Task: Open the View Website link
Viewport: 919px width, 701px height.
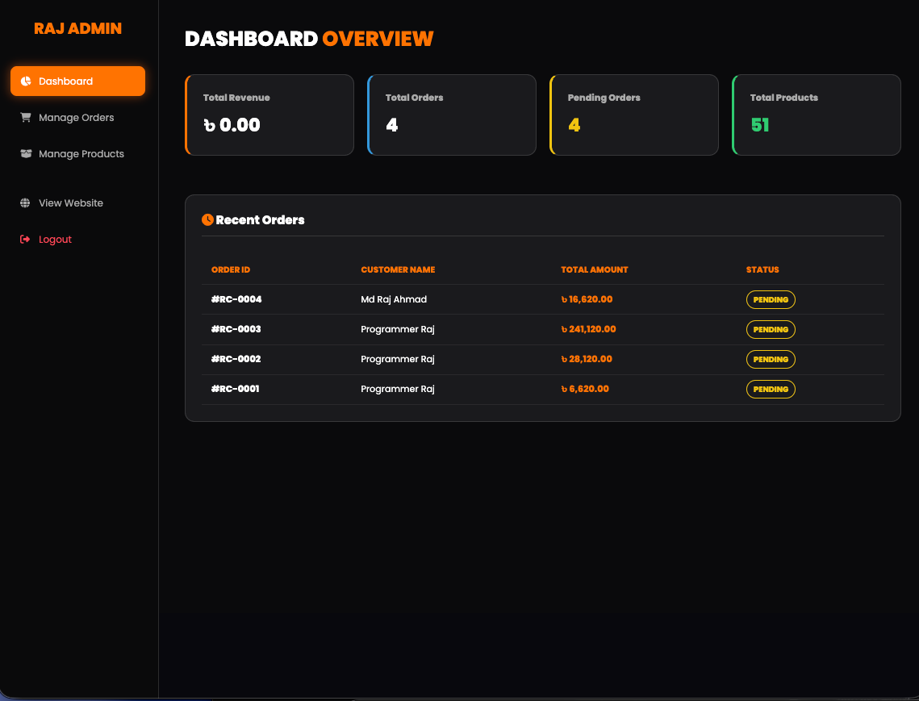Action: (x=78, y=202)
